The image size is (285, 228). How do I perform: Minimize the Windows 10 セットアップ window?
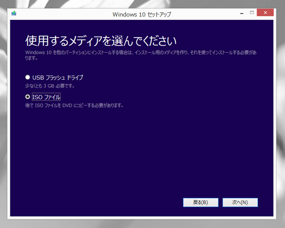click(242, 13)
